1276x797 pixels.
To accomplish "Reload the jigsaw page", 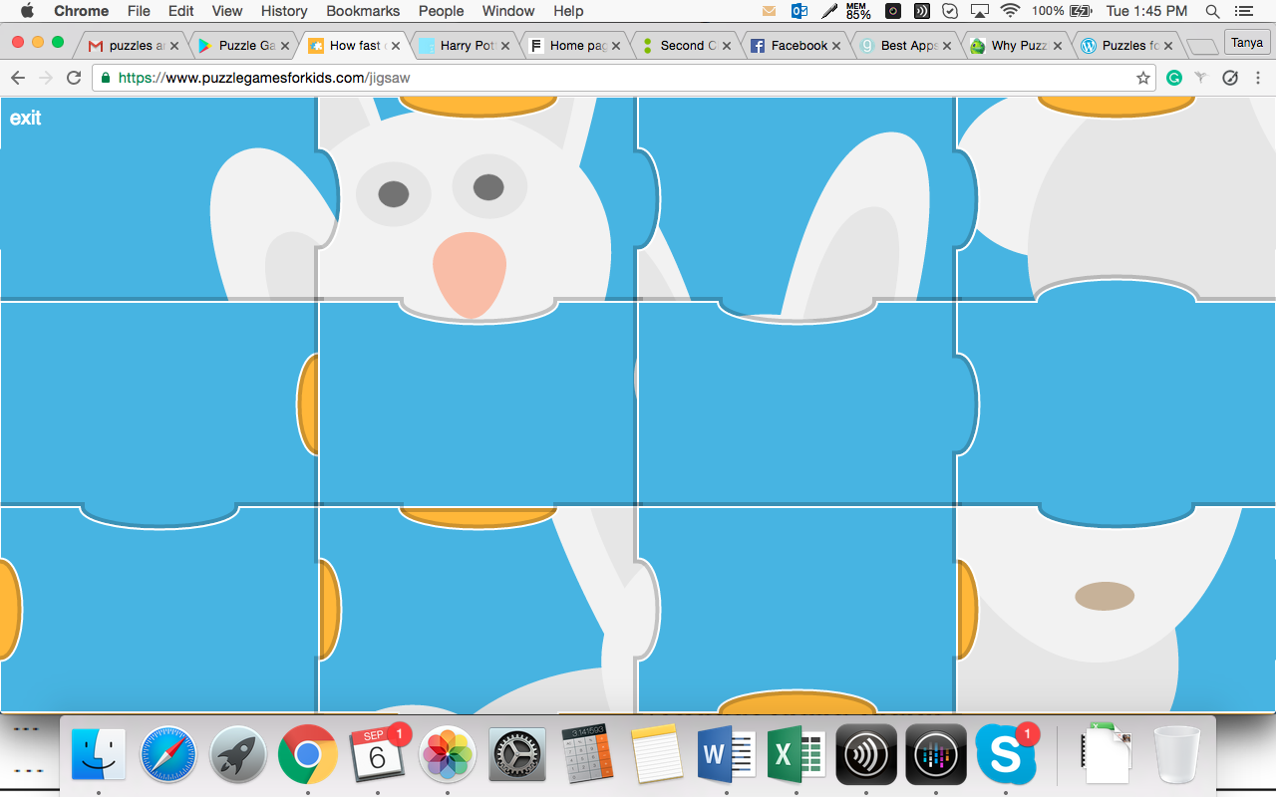I will tap(74, 78).
